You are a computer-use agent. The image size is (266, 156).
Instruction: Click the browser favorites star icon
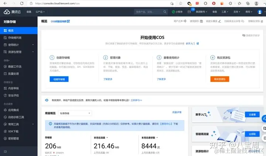239,3
